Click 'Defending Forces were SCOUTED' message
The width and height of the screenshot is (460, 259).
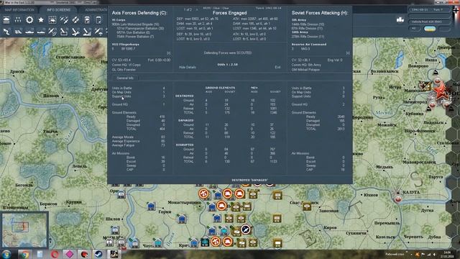click(228, 53)
